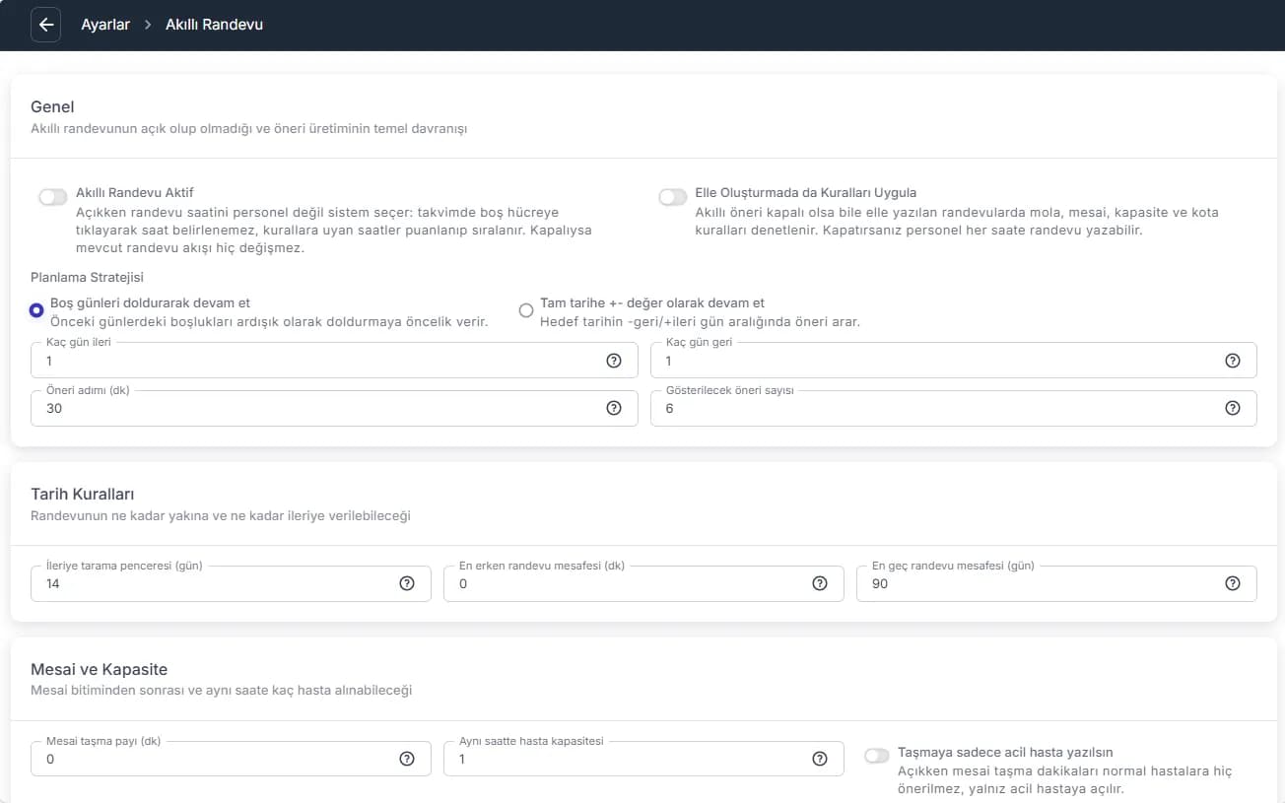
Task: Focus the Gösterilecek öneri sayısı field
Action: [x=954, y=407]
